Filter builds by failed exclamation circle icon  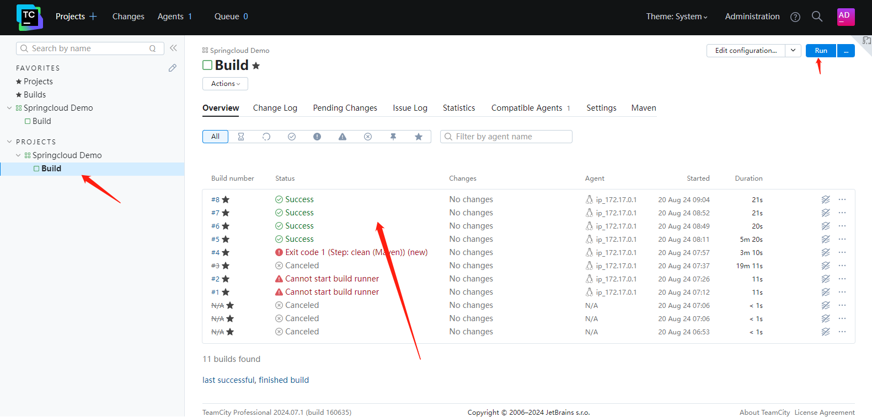tap(317, 137)
